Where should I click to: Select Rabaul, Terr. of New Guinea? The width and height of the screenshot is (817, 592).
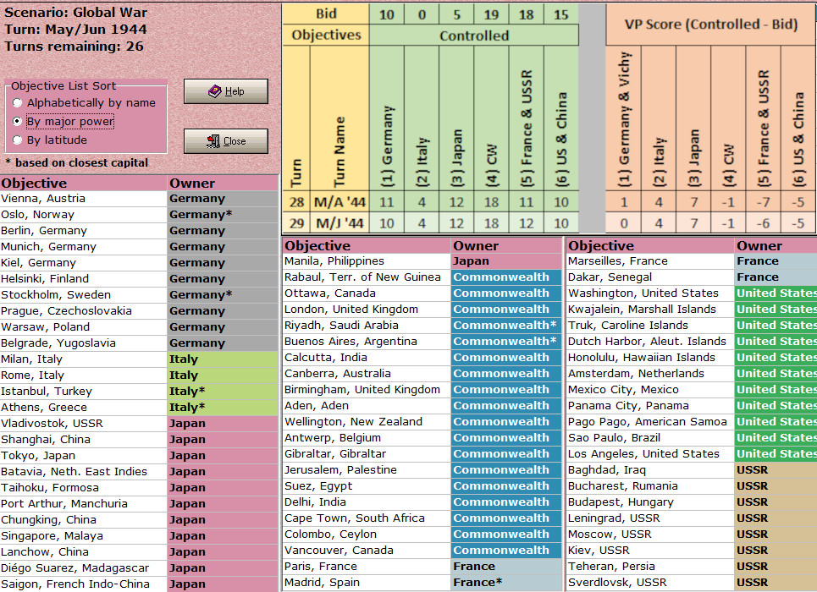pos(367,277)
